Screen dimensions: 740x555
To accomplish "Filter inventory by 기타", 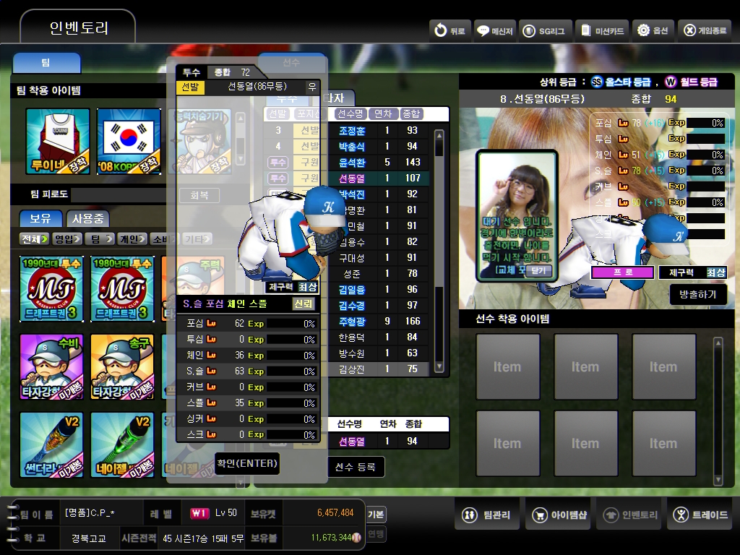I will pyautogui.click(x=197, y=238).
